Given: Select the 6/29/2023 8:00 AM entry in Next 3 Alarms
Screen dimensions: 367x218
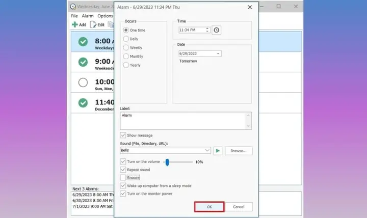Looking at the screenshot, I should 93,195.
